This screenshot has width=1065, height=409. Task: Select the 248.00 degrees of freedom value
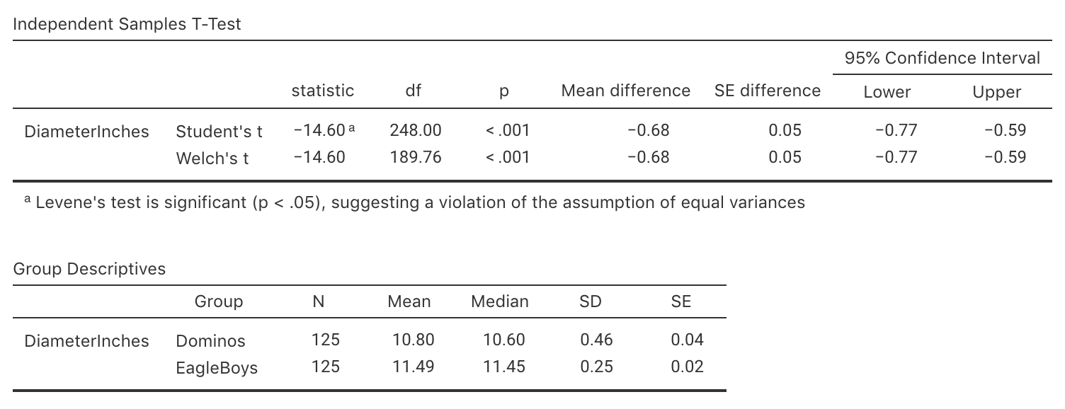click(x=415, y=130)
